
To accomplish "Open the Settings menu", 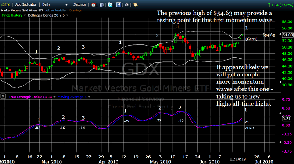I will (80, 4).
